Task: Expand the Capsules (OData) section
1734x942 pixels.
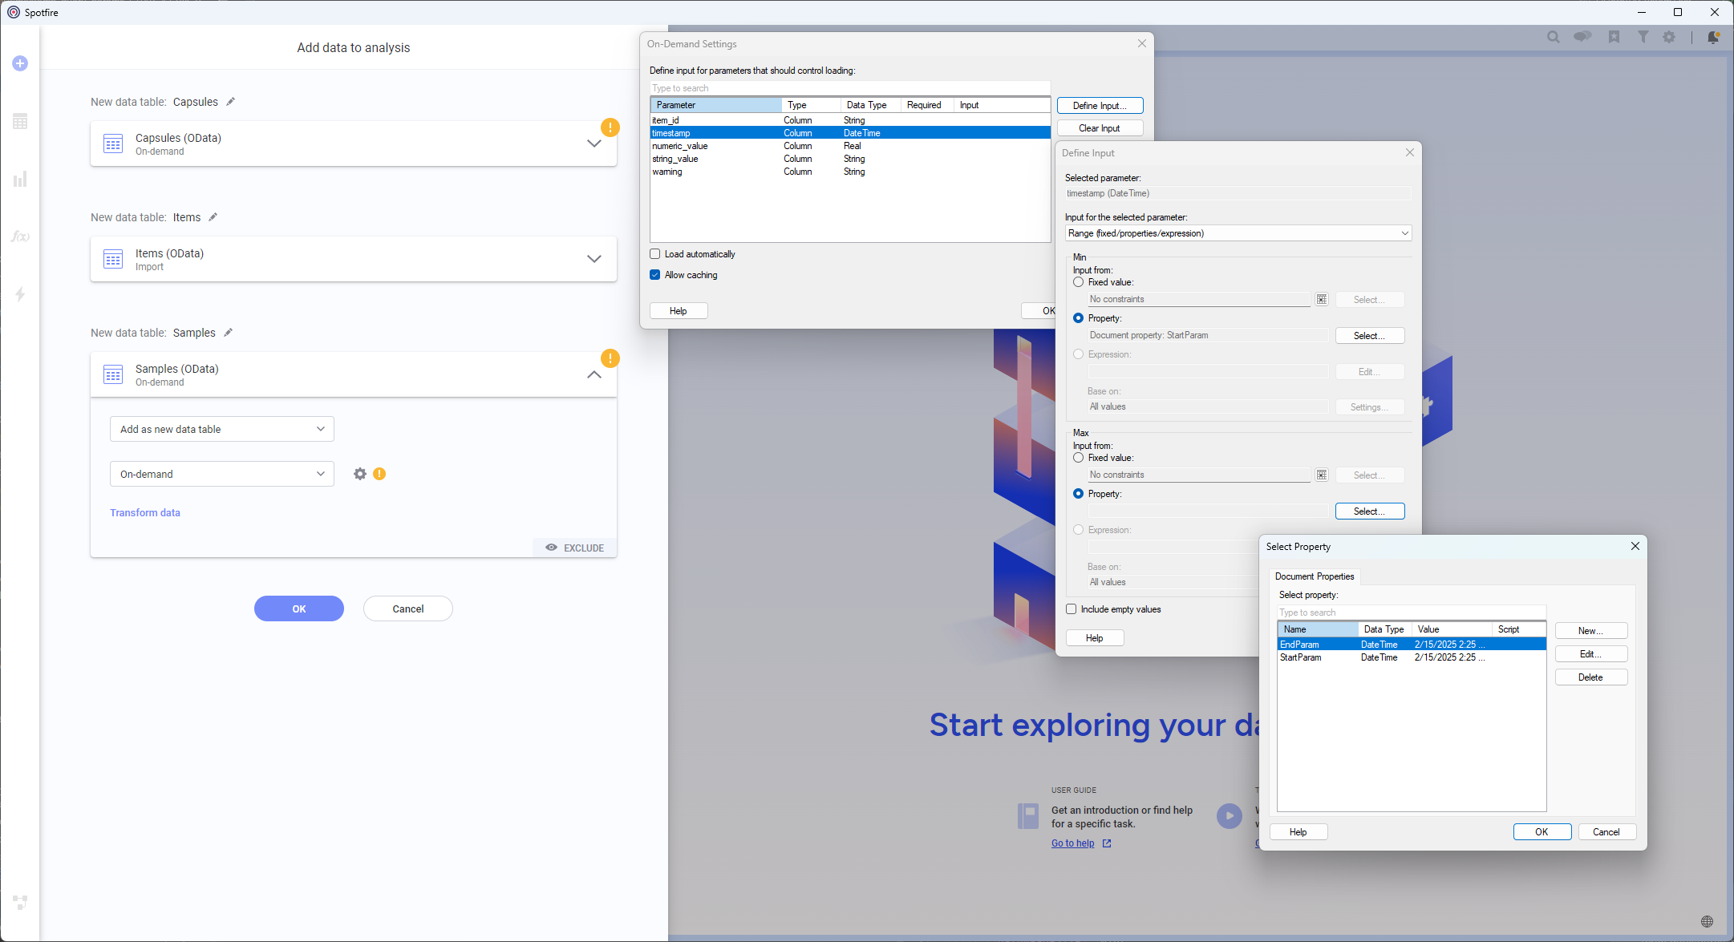Action: (594, 143)
